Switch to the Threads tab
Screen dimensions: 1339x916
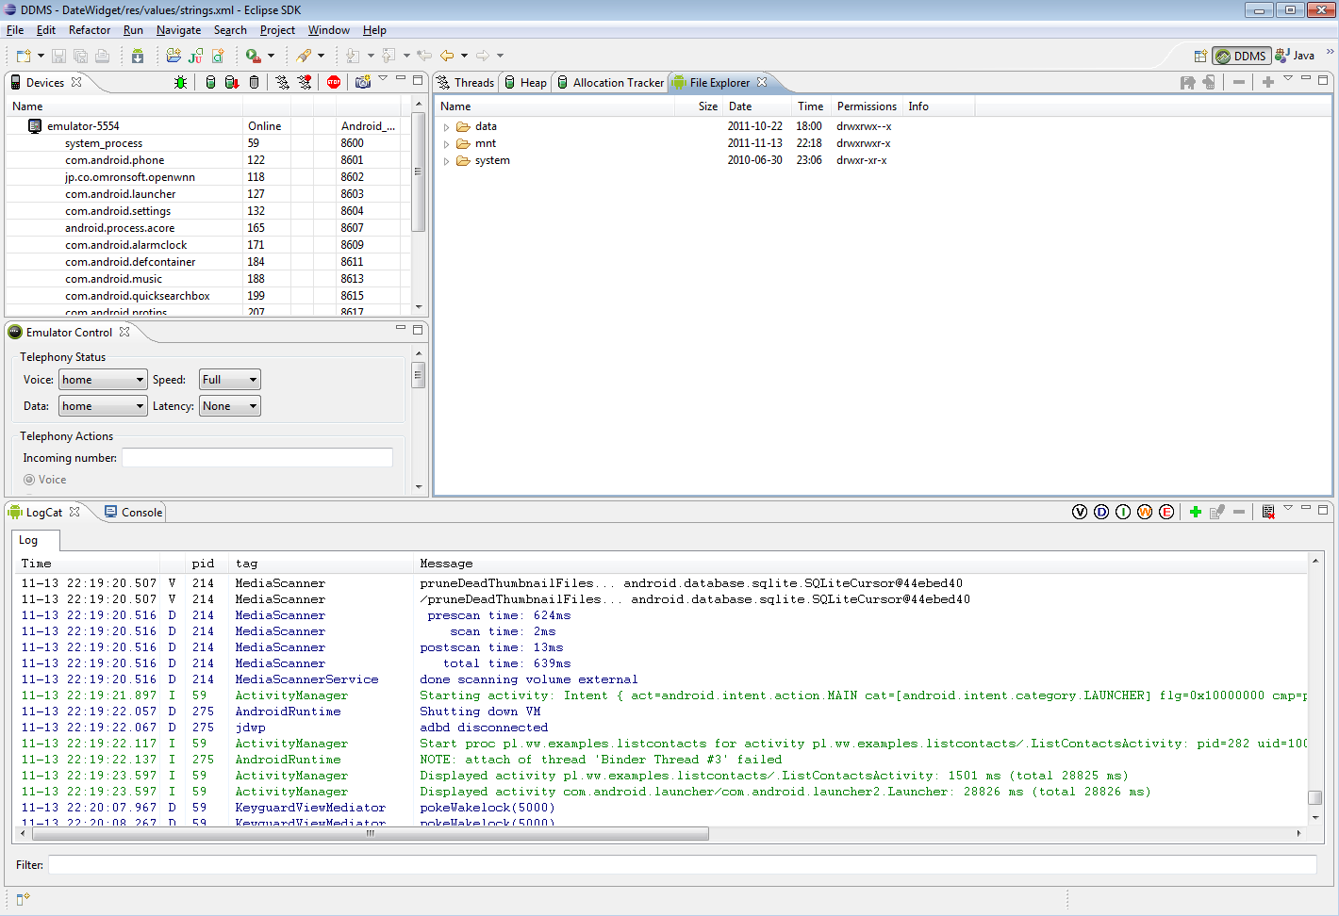coord(465,83)
